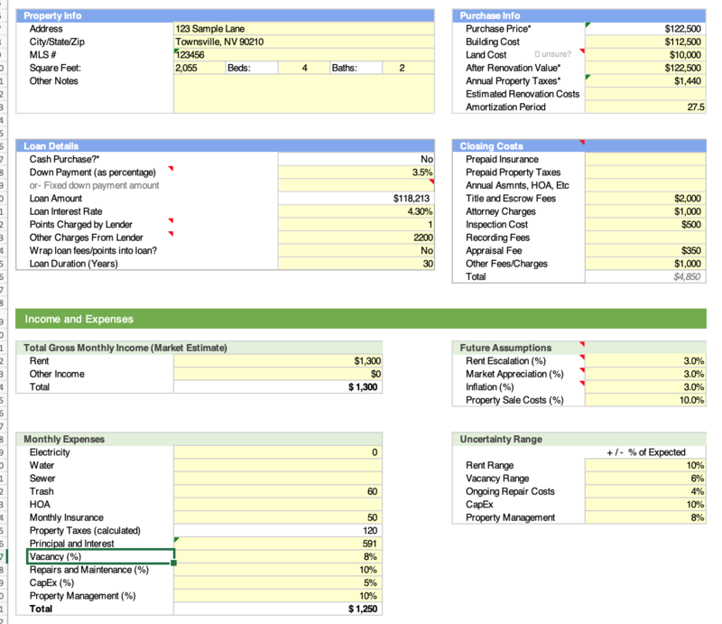The width and height of the screenshot is (722, 624).
Task: Click the comment marker beside Market Appreciation (%)
Action: pyautogui.click(x=582, y=370)
